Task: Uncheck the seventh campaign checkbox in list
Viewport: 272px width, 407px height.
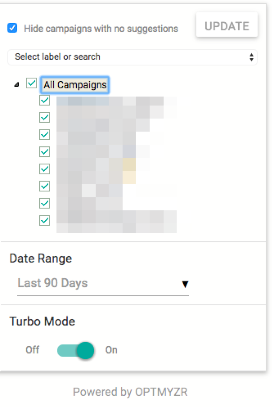Action: coord(45,203)
